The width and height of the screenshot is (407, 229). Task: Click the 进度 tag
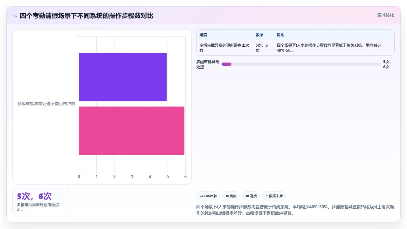click(251, 196)
